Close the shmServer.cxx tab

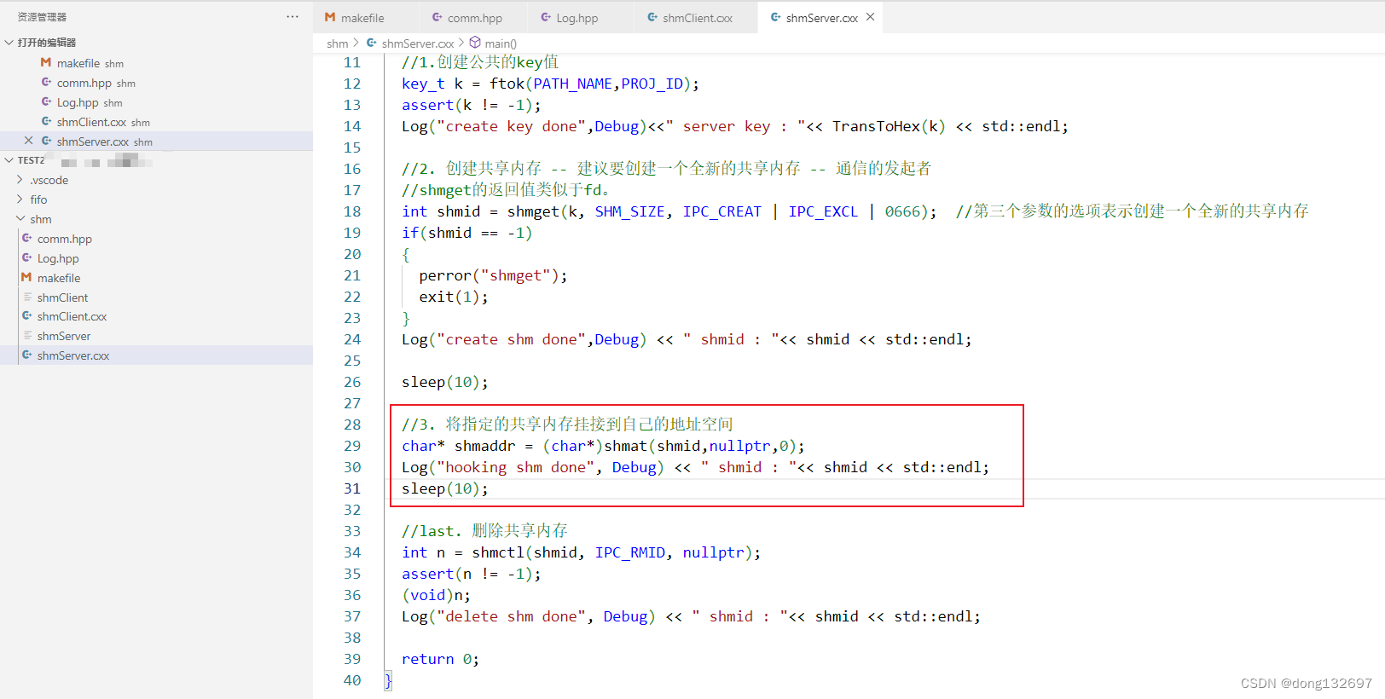[x=871, y=17]
